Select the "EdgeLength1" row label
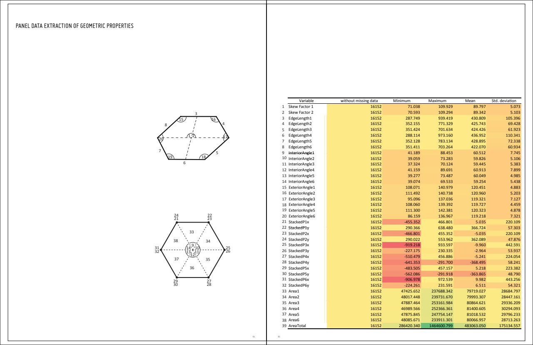 tap(300, 118)
